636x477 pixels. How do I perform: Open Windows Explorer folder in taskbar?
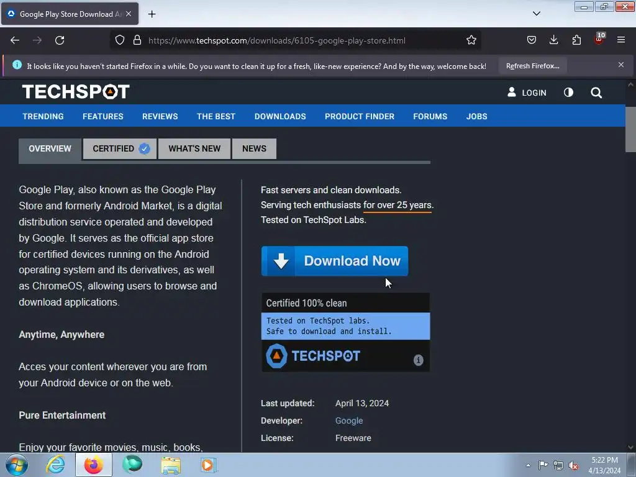171,465
